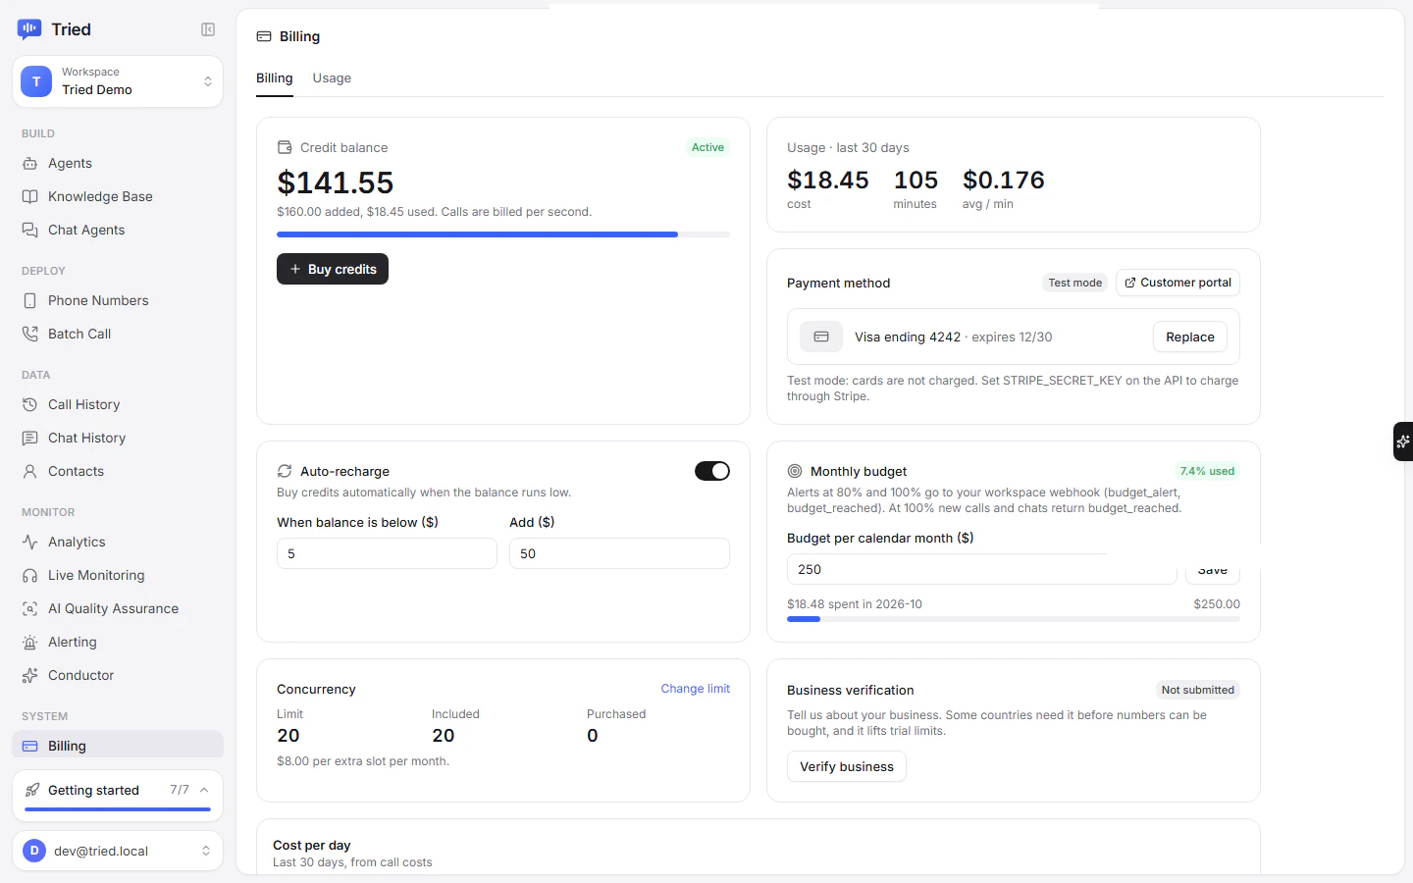The image size is (1413, 883).
Task: Focus the 'Add ($)' amount field
Action: pyautogui.click(x=619, y=553)
